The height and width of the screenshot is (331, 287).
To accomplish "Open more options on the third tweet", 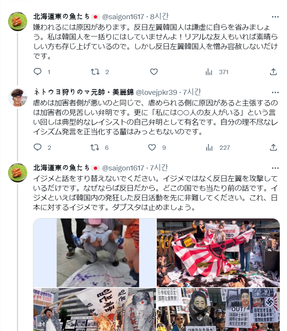I will [x=275, y=168].
